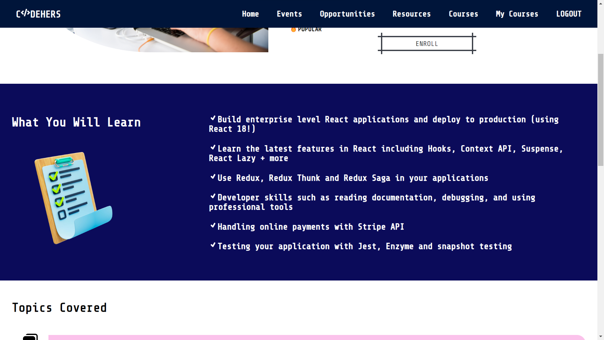Go to the Events menu item
Screen dimensions: 604x340
(289, 14)
